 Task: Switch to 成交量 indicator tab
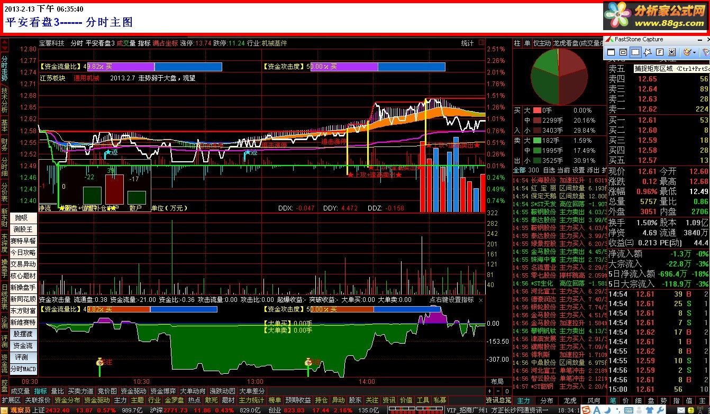click(21, 391)
